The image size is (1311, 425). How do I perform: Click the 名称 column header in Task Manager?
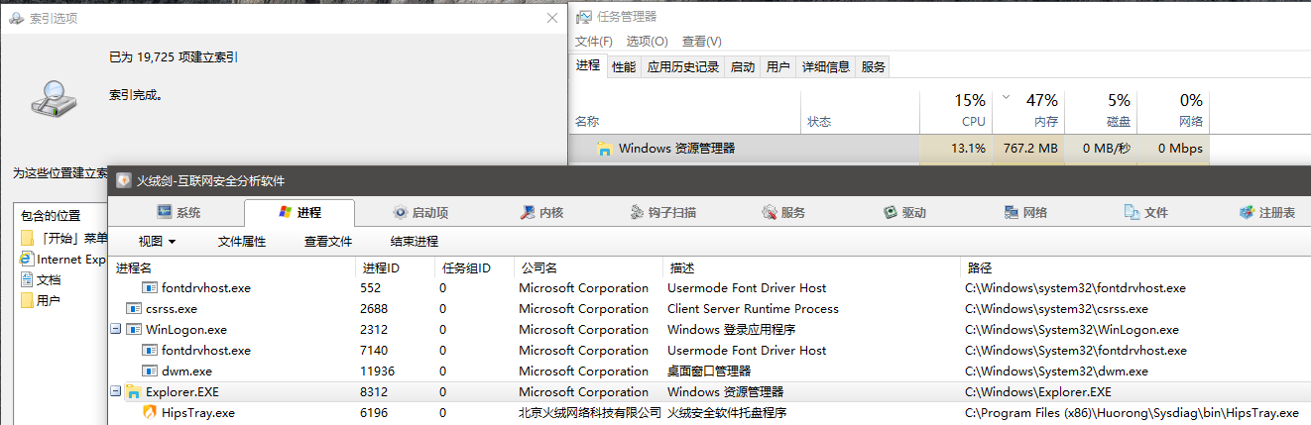coord(684,110)
